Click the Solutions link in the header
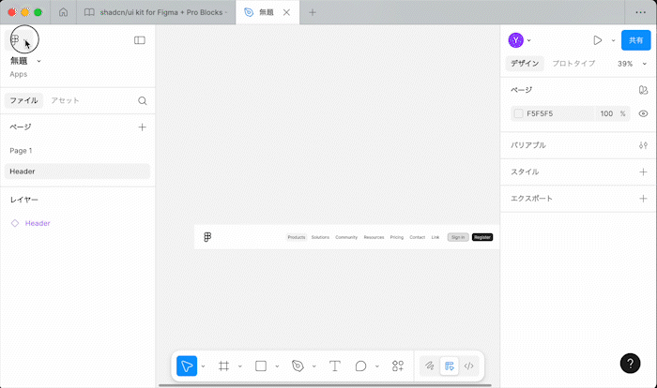Screen dimensions: 657x388 tap(320, 237)
